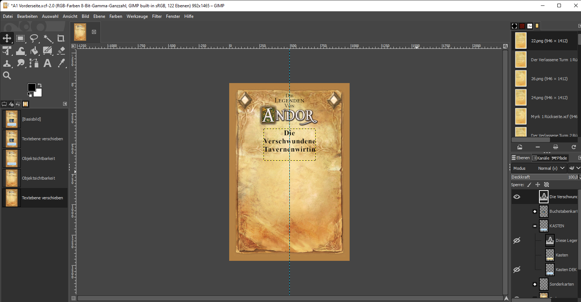
Task: Open the Pfade tab
Action: [x=559, y=158]
